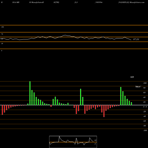Click the SI & MR header text

(x=16, y=2)
